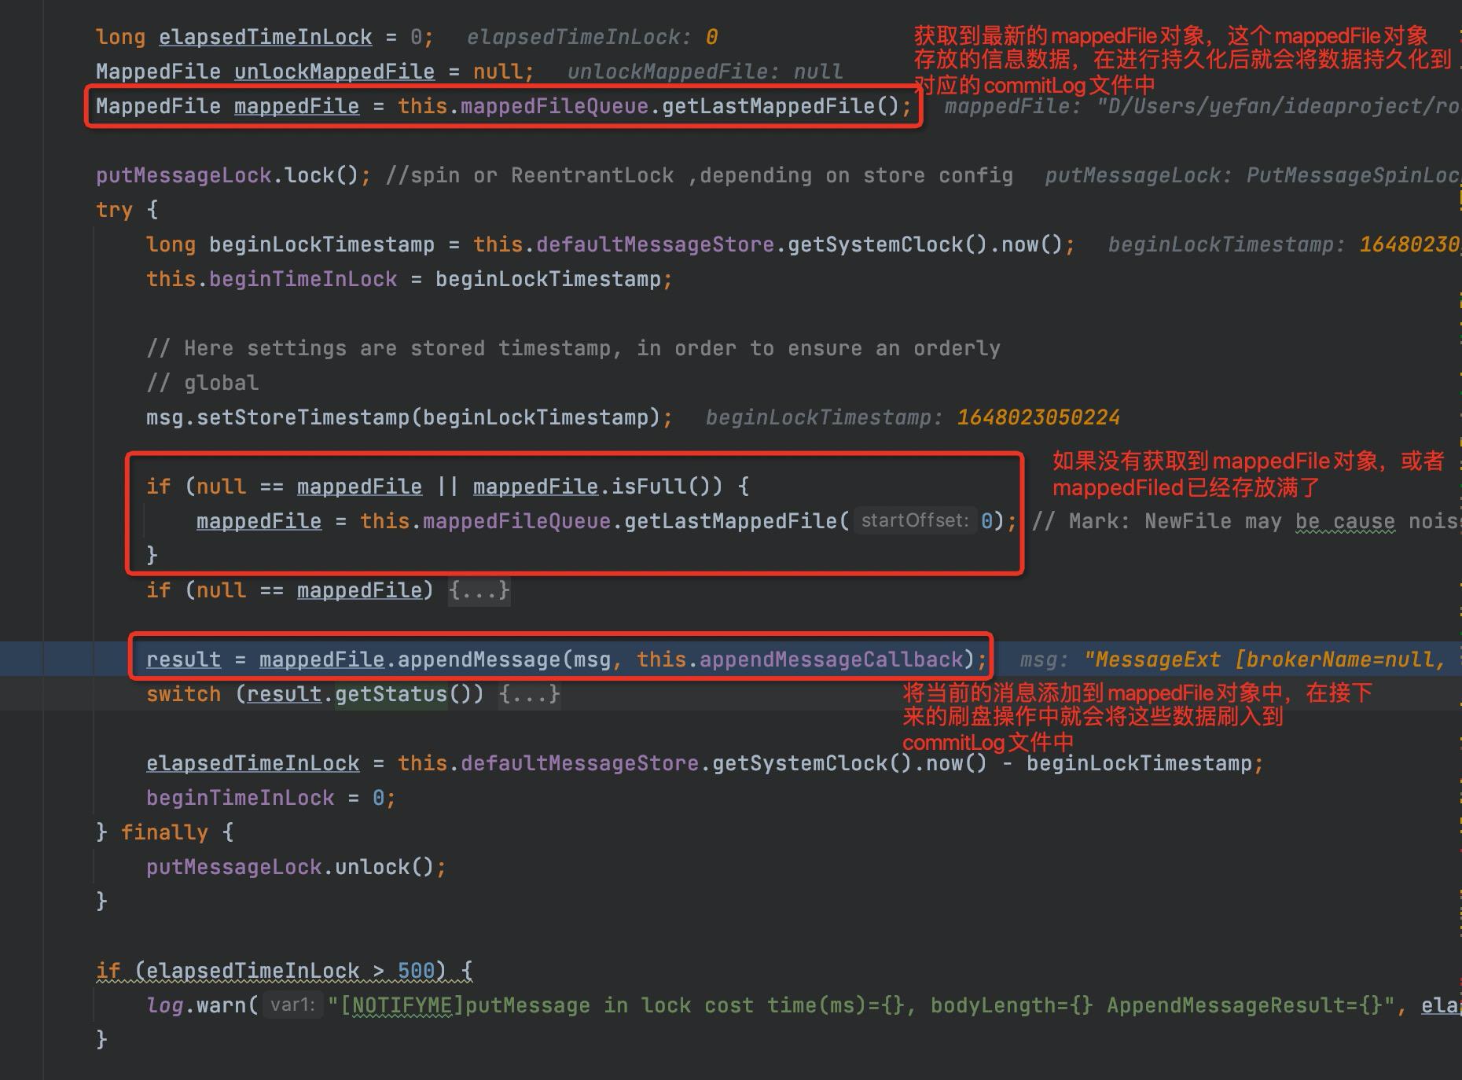Click the 'appendMessage' method name
Viewport: 1462px width, 1080px height.
(479, 659)
